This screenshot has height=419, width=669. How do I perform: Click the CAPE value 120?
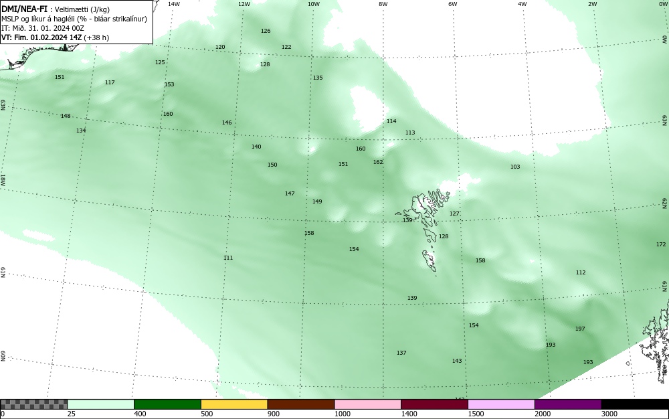point(220,47)
